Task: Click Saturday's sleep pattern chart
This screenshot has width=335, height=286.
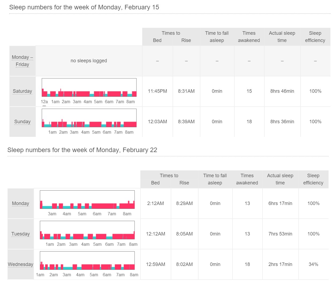Action: click(89, 88)
